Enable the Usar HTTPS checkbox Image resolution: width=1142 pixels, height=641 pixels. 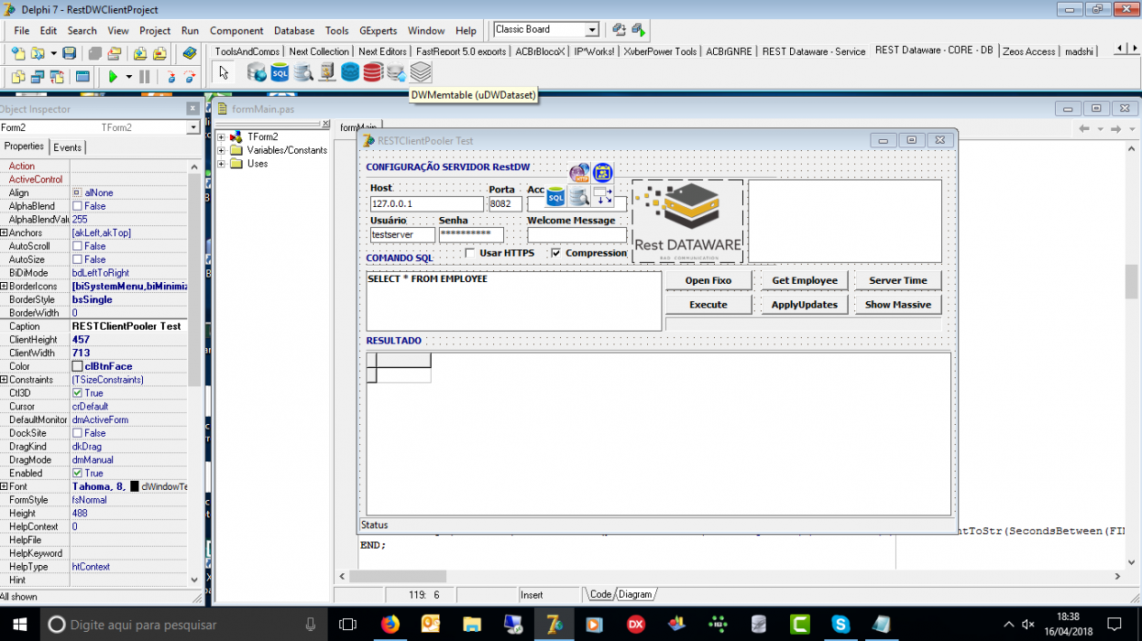(471, 253)
